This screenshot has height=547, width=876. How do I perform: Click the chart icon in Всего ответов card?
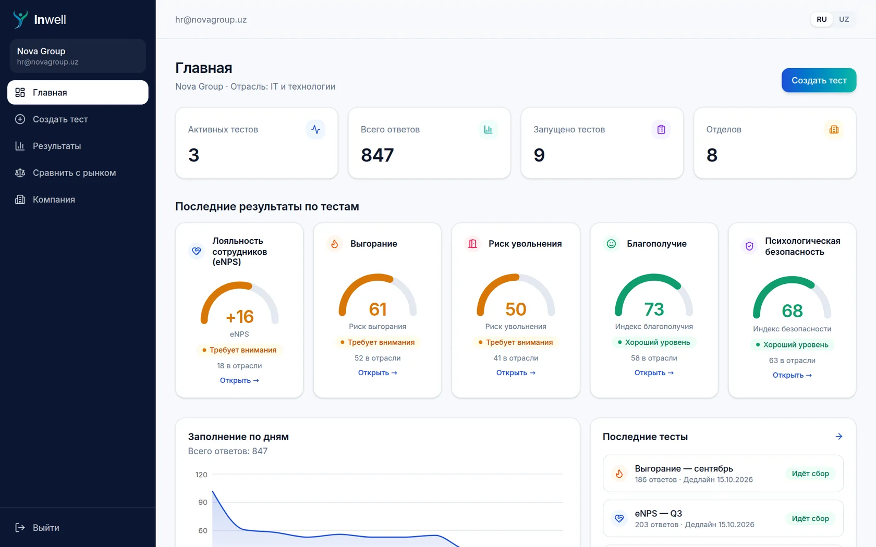point(488,130)
